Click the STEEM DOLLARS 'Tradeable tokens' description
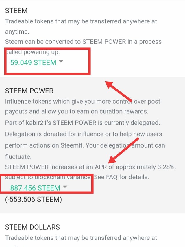 pos(81,238)
